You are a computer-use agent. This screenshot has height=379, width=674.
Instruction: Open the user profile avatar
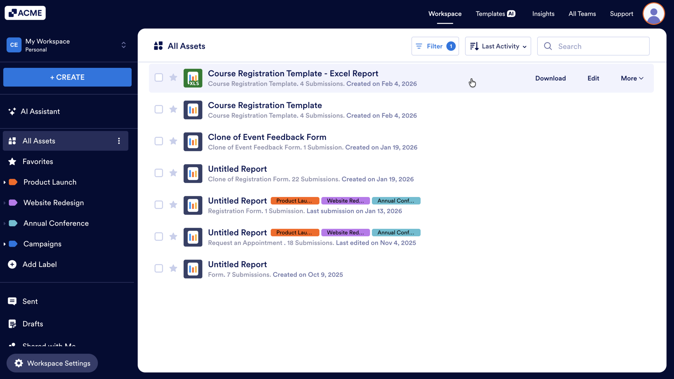point(654,13)
